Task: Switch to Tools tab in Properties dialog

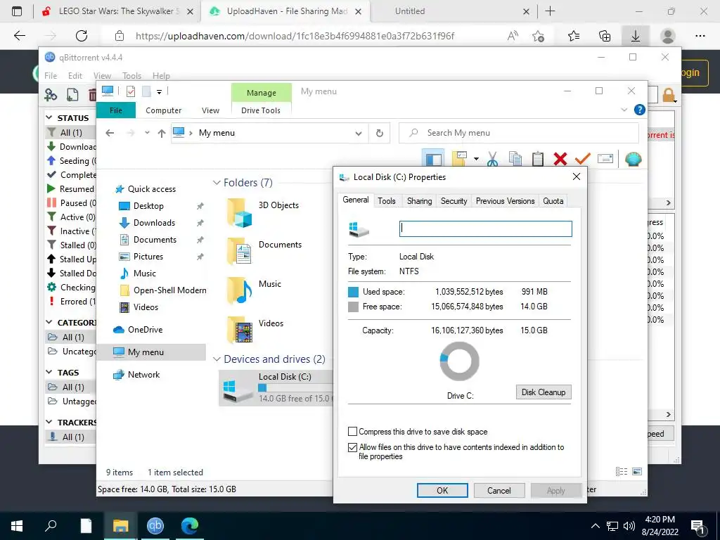Action: [x=386, y=201]
